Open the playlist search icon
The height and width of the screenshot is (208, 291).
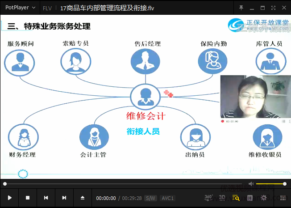[x=236, y=198]
